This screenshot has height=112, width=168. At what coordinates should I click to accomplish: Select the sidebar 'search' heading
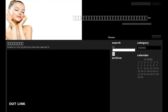point(116,43)
